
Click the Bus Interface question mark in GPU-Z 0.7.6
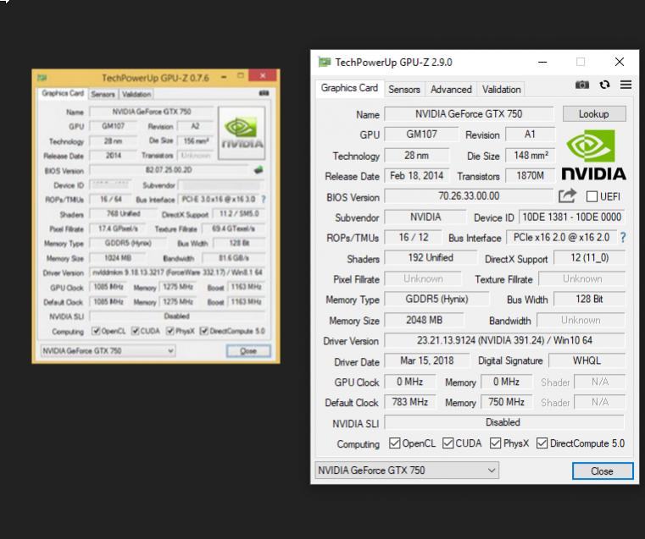[x=264, y=200]
